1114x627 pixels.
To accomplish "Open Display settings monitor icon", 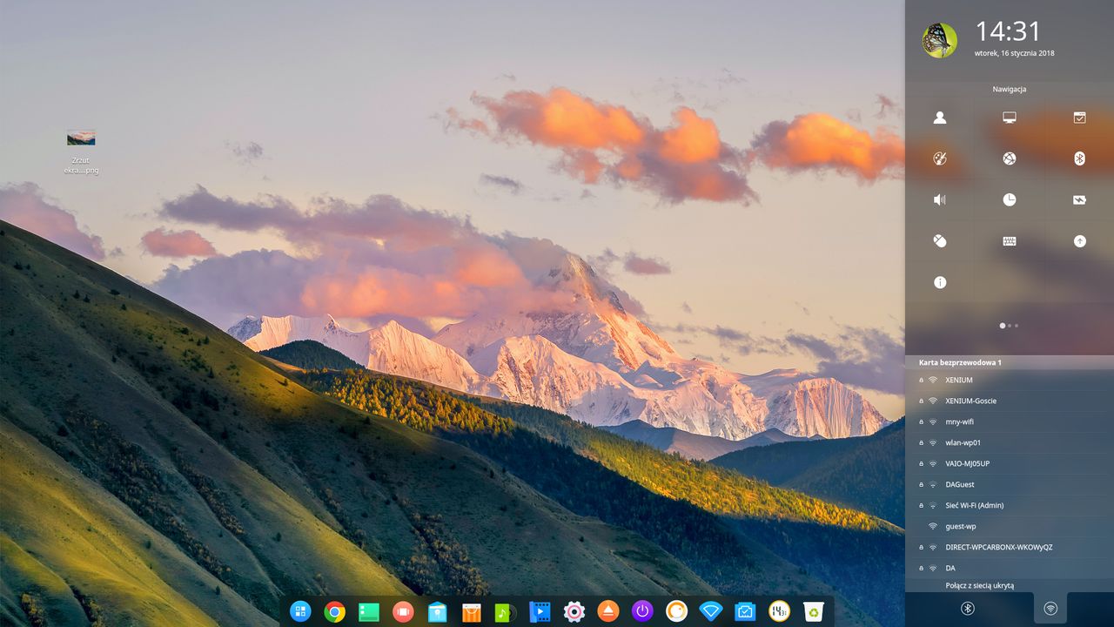I will (x=1009, y=118).
